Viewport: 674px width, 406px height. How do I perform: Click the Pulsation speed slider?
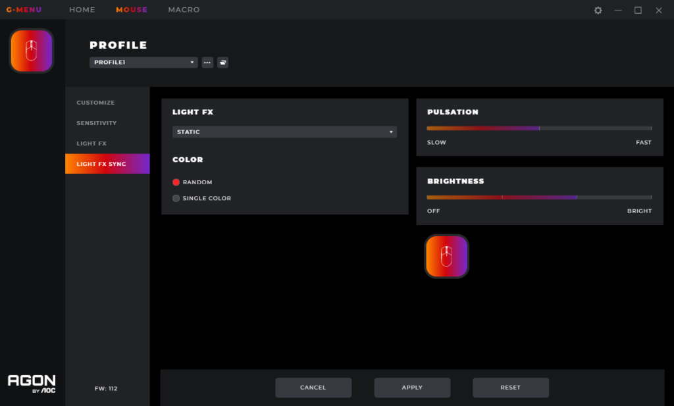[x=539, y=128]
